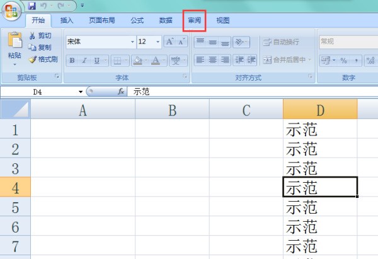Click the formula bar showing 示范
This screenshot has width=378, height=259.
(253, 92)
